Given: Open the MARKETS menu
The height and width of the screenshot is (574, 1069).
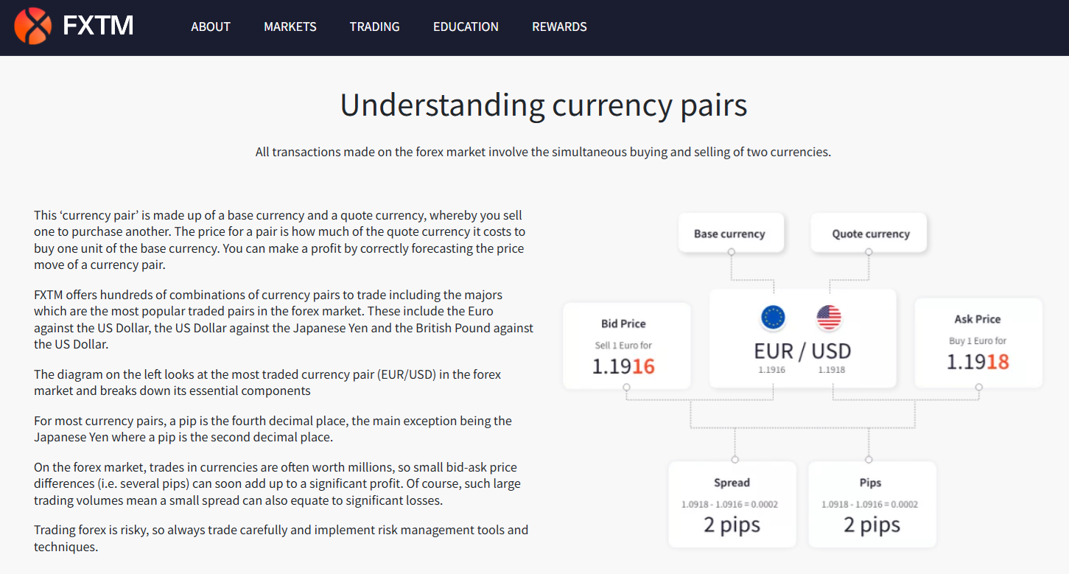Looking at the screenshot, I should point(290,27).
